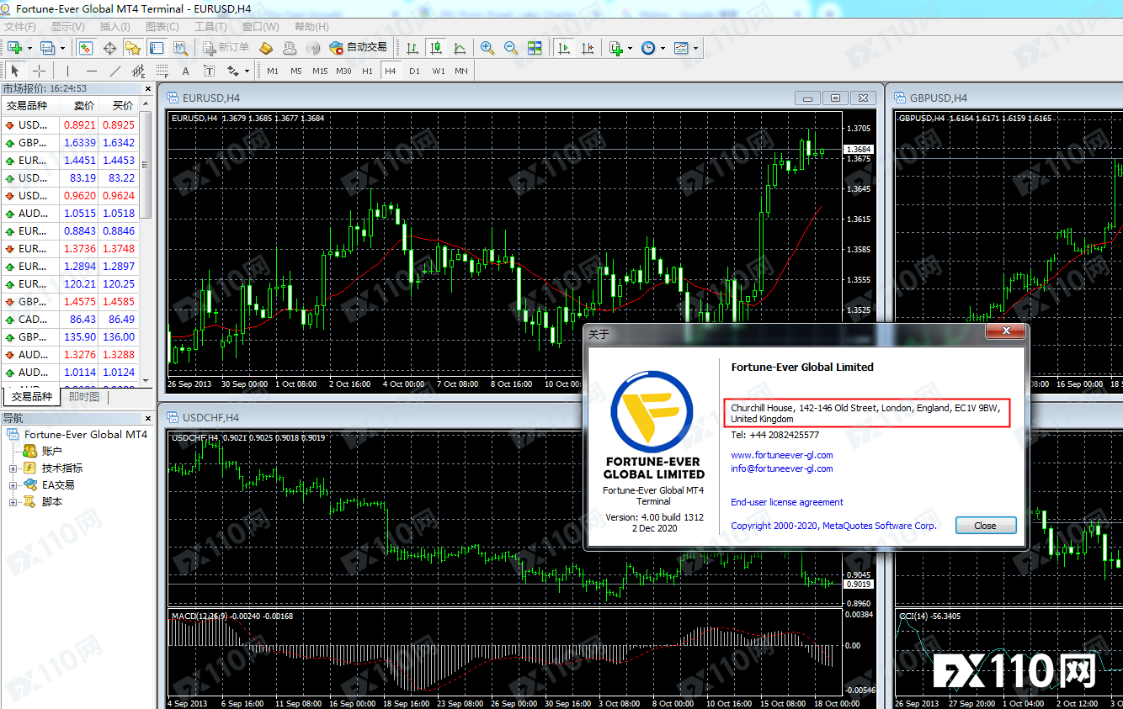Open the chart templates icon

[680, 48]
